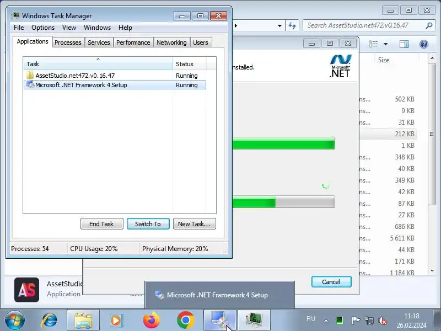Click the green CPU meter tray icon
441x331 pixels.
[x=340, y=320]
